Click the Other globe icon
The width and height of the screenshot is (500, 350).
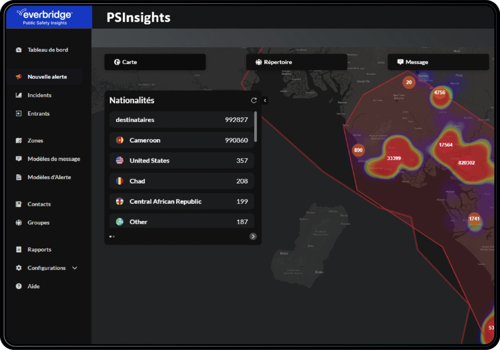pyautogui.click(x=120, y=222)
